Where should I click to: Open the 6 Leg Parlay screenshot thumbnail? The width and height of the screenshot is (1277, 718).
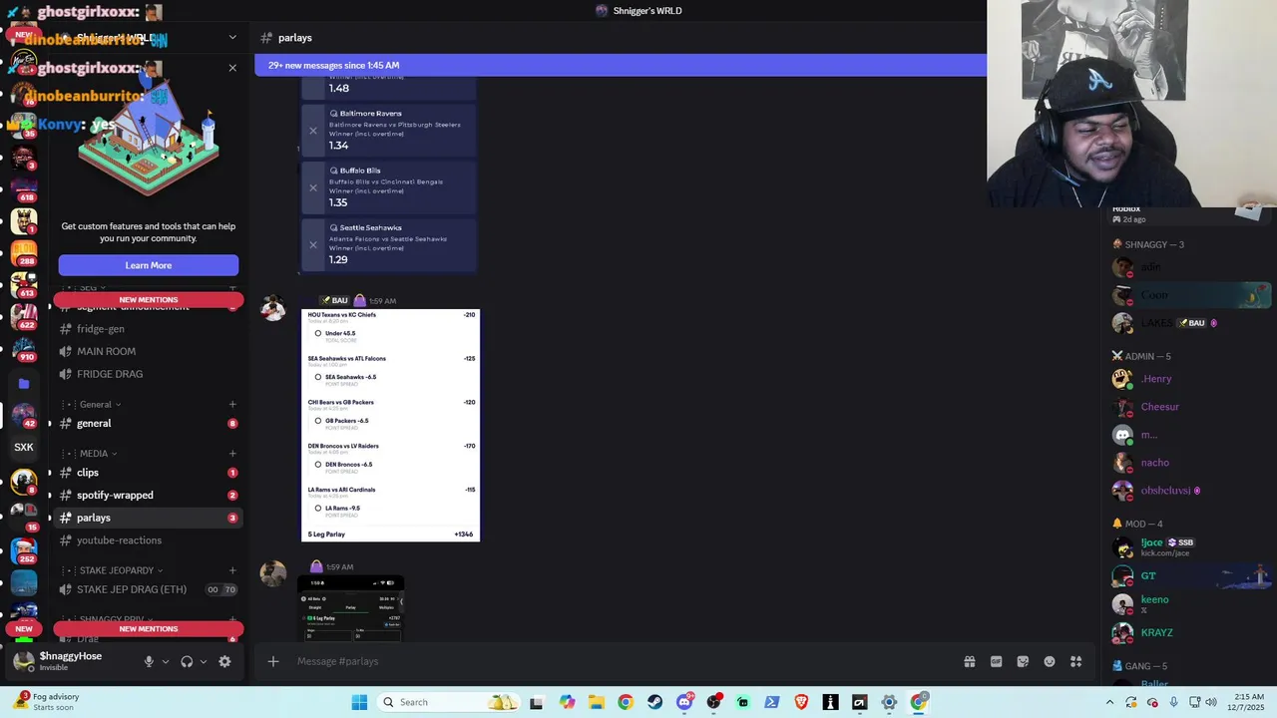(351, 608)
